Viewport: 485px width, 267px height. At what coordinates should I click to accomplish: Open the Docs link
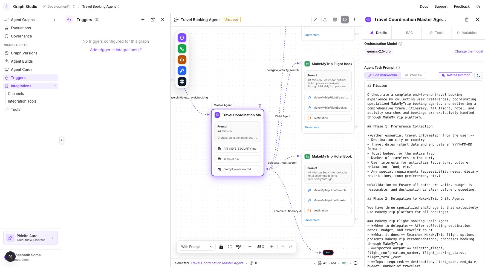click(424, 6)
